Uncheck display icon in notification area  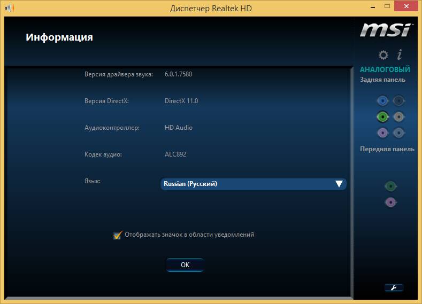(117, 235)
